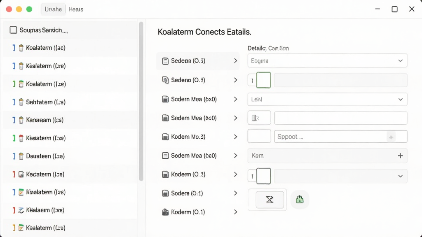
Task: Tick the checkbox in the Kodeem (O.2) row
Action: [x=263, y=176]
